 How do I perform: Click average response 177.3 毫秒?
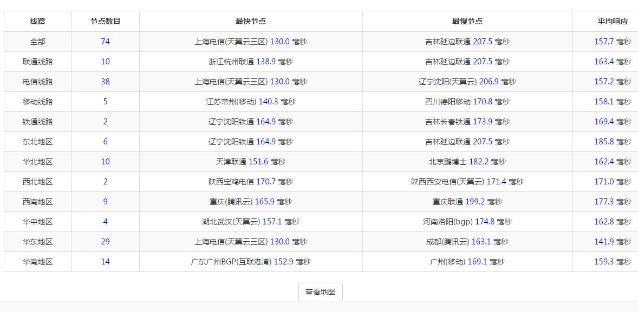(x=613, y=202)
